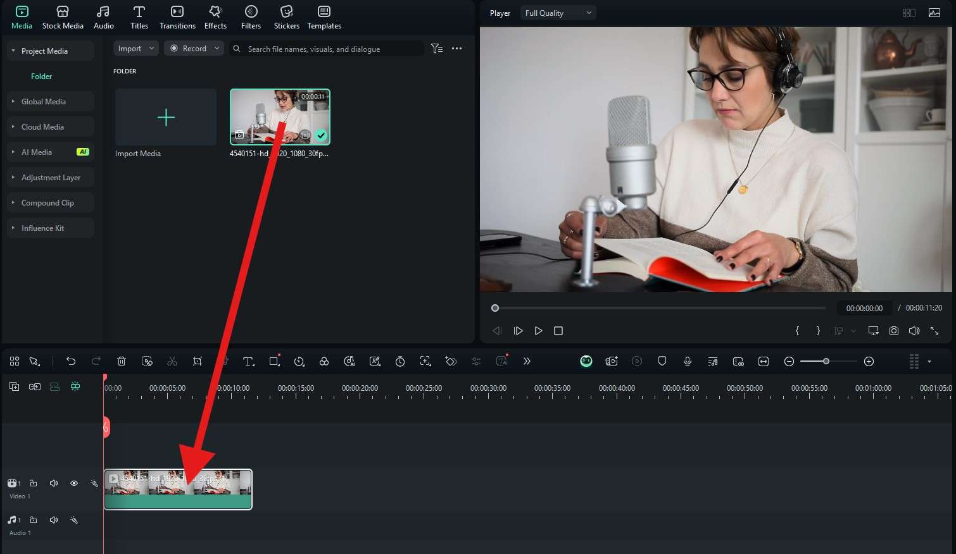Switch to the Titles tab
The image size is (956, 554).
coord(139,18)
